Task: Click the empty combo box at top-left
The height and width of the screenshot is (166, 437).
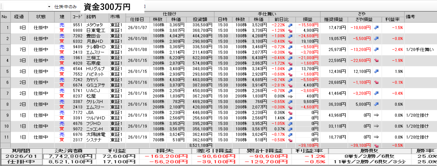Action: point(24,7)
